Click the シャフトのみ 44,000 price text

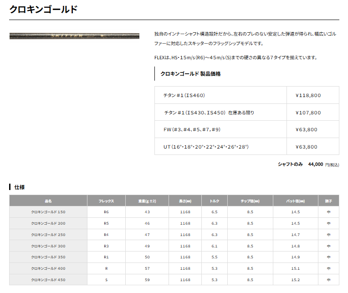pos(308,164)
